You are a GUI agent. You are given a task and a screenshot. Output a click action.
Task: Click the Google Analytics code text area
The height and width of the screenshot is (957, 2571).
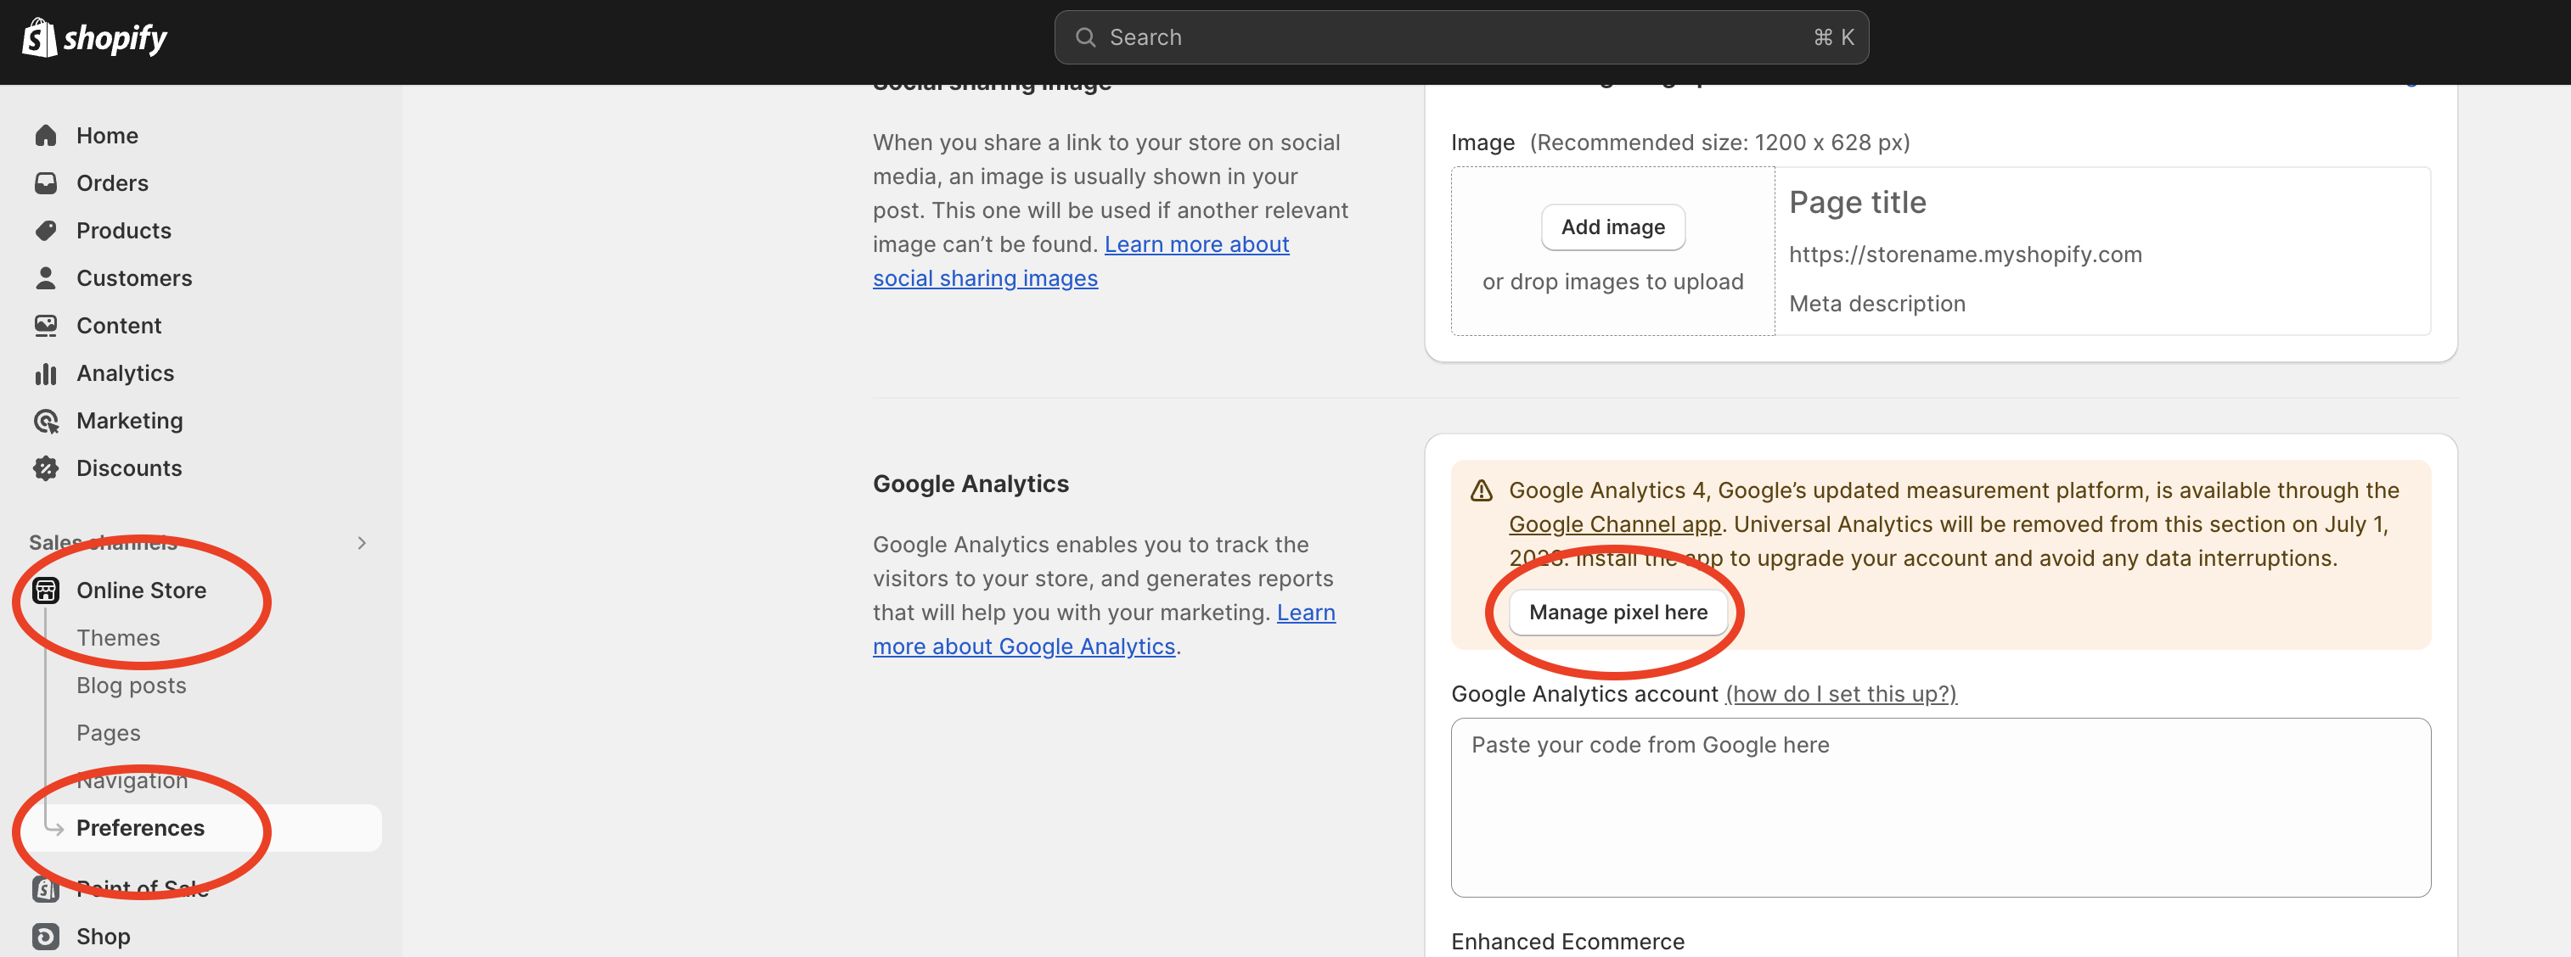(1940, 808)
